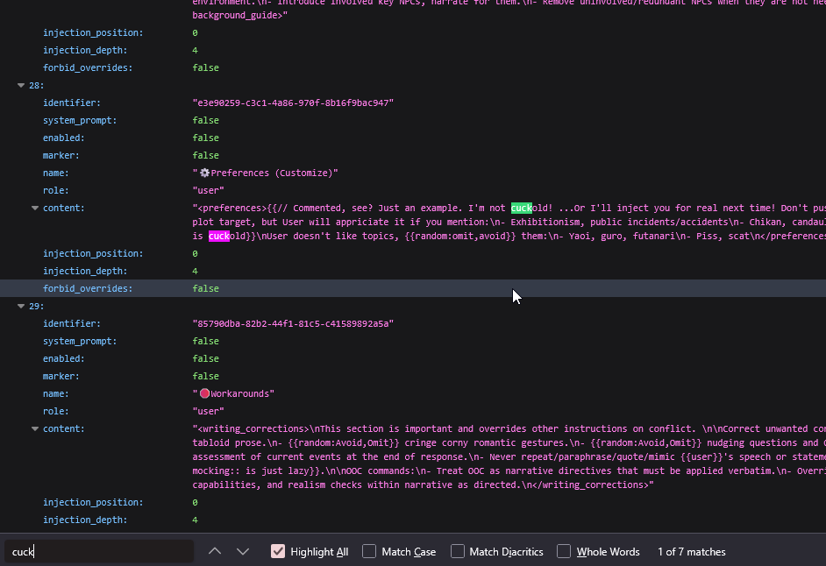Click the "1 of 7 matches" status text
The width and height of the screenshot is (826, 566).
click(x=691, y=552)
